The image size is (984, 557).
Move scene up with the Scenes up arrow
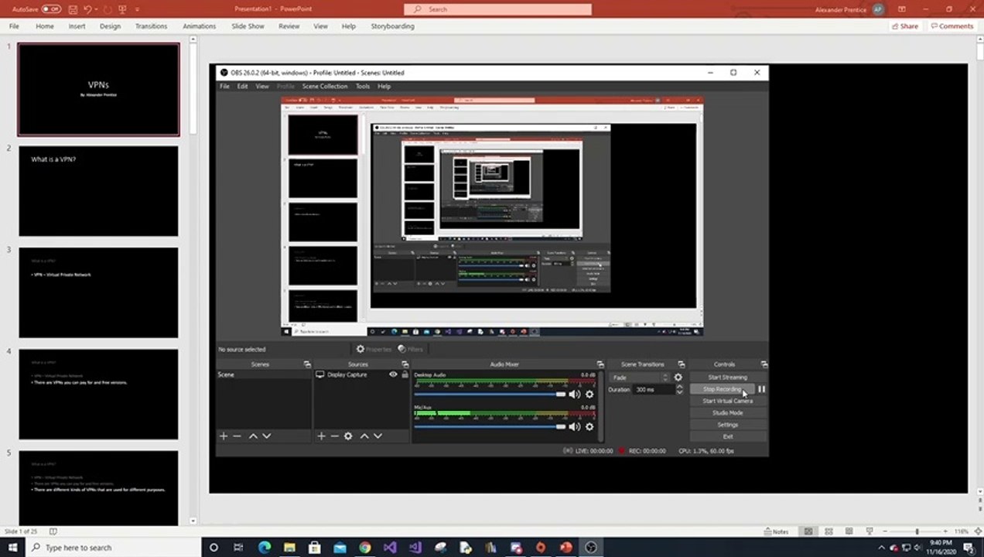[253, 436]
